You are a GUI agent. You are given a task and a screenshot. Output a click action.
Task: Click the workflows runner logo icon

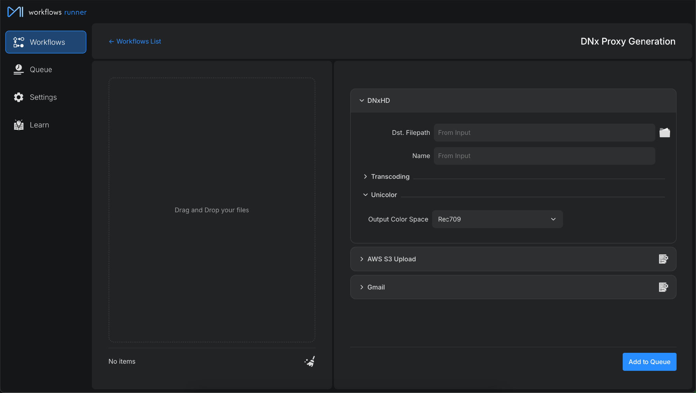tap(15, 12)
